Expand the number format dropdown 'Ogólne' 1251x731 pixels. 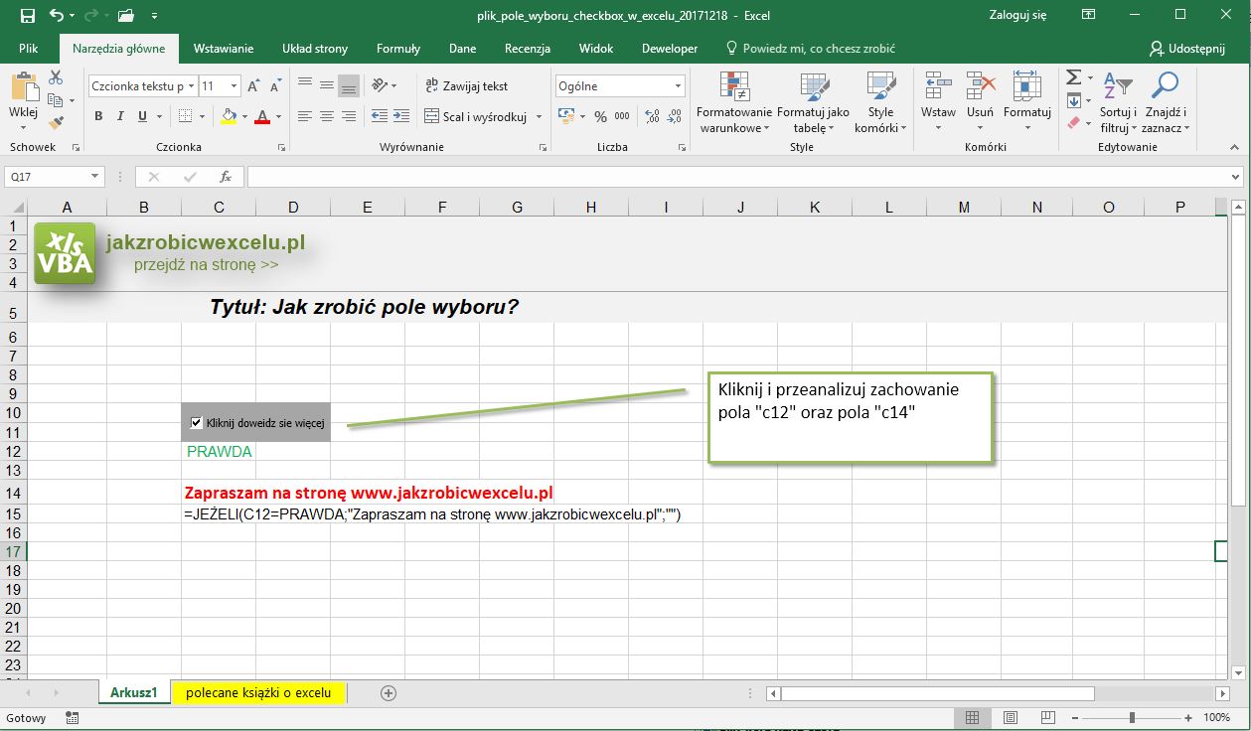coord(679,86)
